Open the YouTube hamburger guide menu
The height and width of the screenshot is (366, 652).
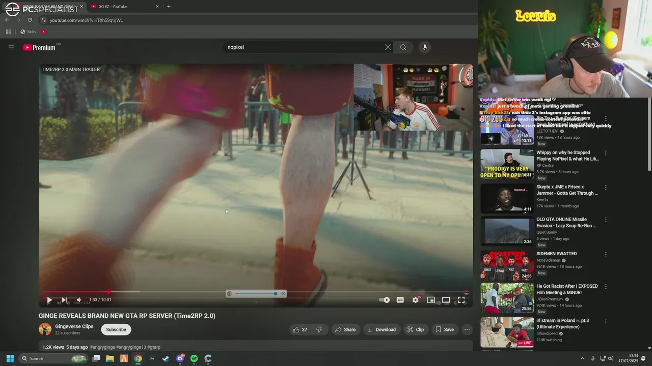point(11,47)
